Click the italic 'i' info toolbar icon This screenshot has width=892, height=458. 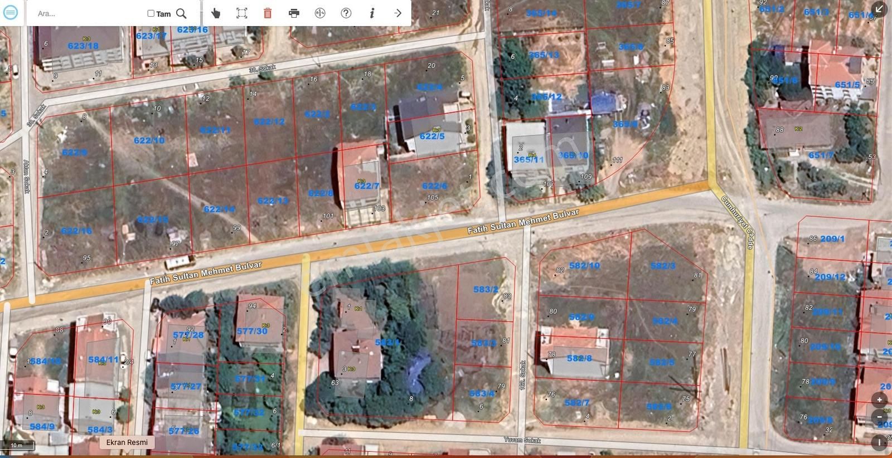372,13
